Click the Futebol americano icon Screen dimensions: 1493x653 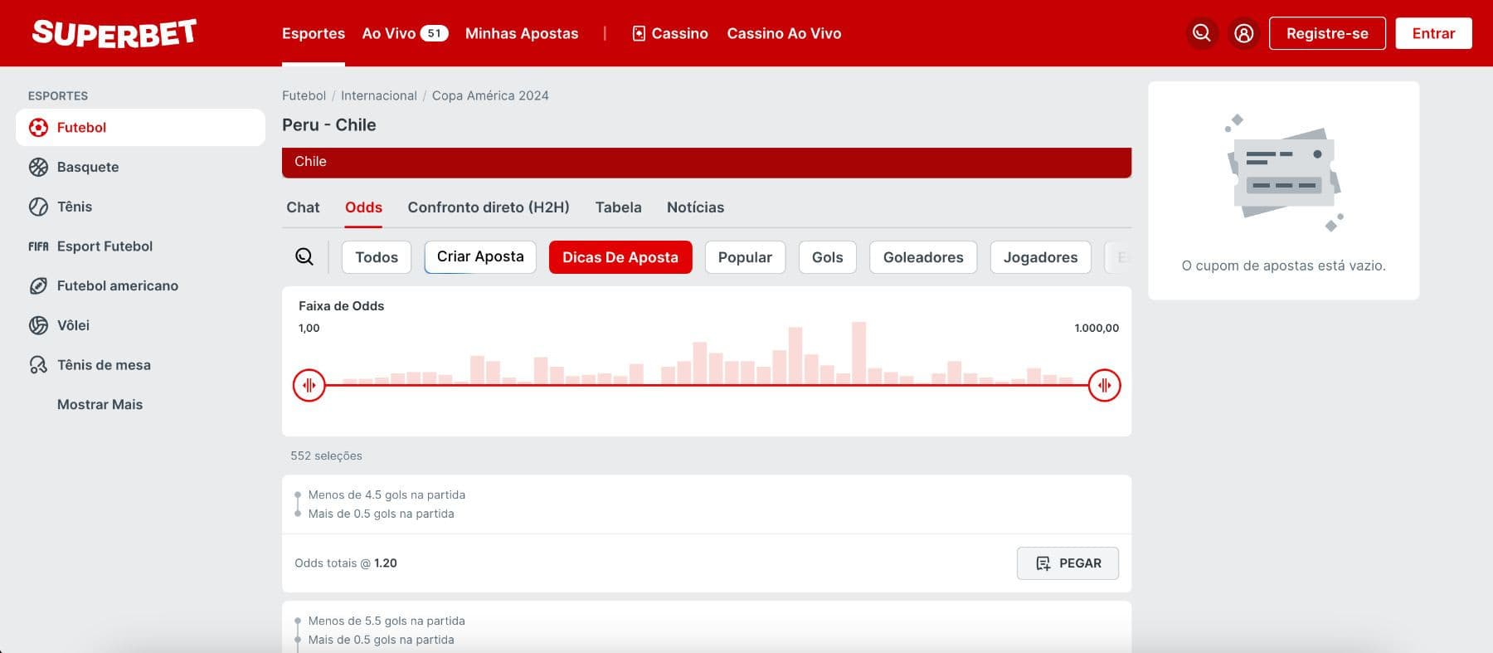point(38,285)
